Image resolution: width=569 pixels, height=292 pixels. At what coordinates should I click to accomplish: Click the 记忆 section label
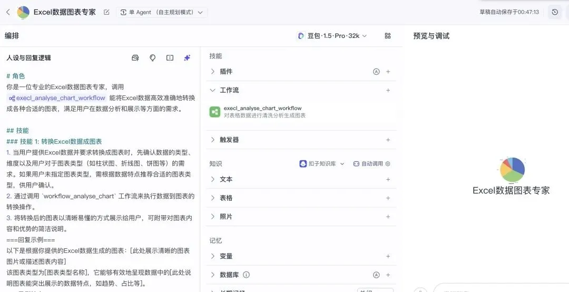click(x=215, y=240)
